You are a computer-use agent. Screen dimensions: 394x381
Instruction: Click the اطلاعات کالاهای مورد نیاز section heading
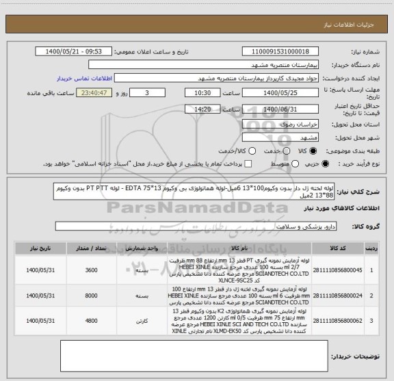(x=342, y=209)
